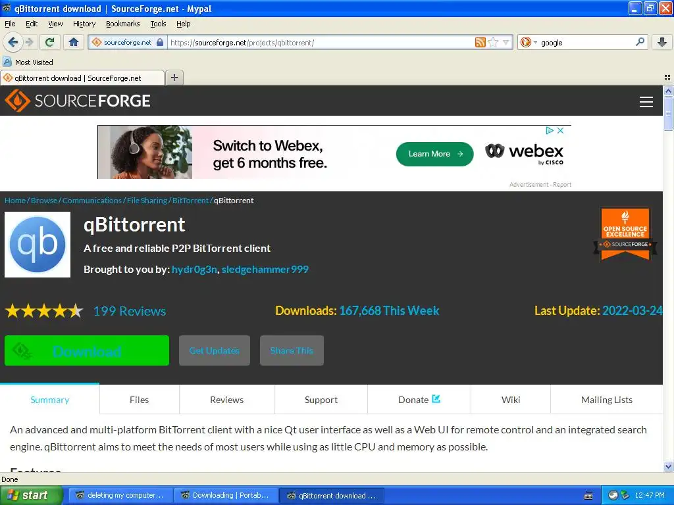Open the Support tab
This screenshot has width=674, height=505.
(x=321, y=399)
